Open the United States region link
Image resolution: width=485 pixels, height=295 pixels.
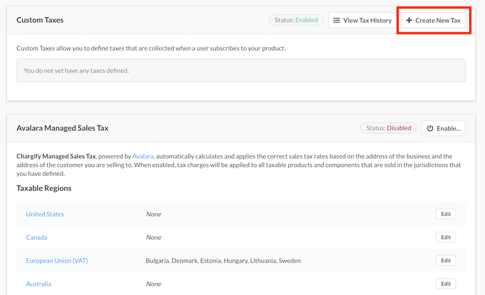[x=45, y=214]
